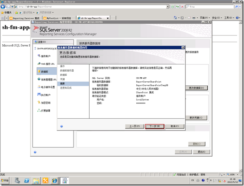244x186 pixels.
Task: Refresh the page with the green refresh icon
Action: click(x=172, y=7)
